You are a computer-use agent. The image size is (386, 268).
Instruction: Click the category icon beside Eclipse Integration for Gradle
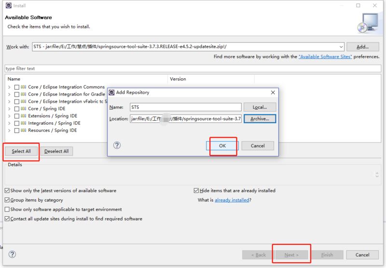(23, 94)
